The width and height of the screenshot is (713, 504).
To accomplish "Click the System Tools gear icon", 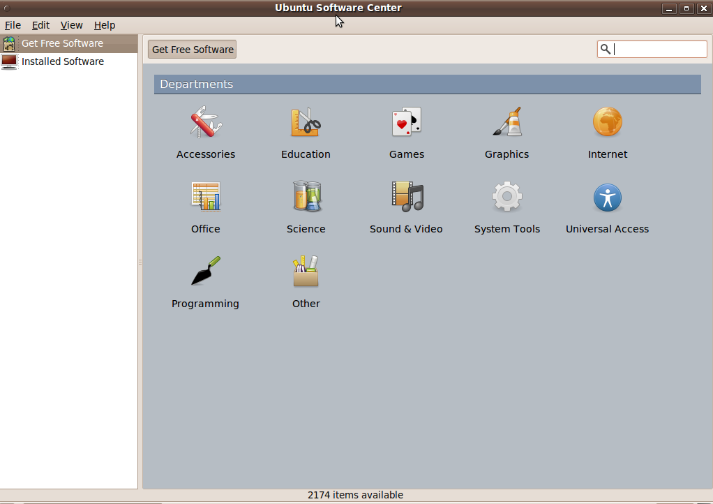I will [506, 197].
